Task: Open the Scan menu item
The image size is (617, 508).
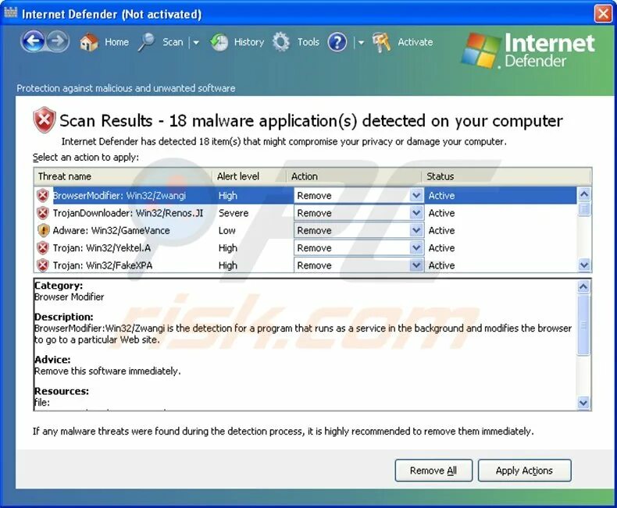Action: click(x=173, y=42)
